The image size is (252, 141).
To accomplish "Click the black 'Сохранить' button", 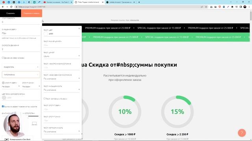I will point(11,13).
